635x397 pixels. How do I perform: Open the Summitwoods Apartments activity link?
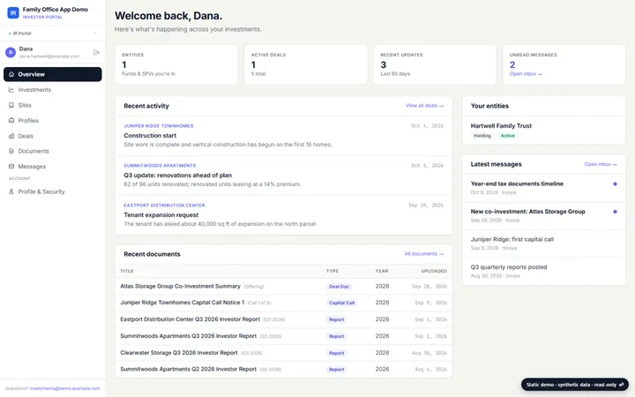point(160,166)
